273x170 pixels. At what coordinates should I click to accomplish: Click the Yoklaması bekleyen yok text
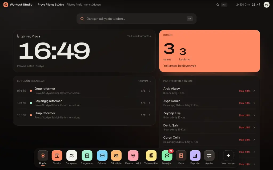coord(180,66)
